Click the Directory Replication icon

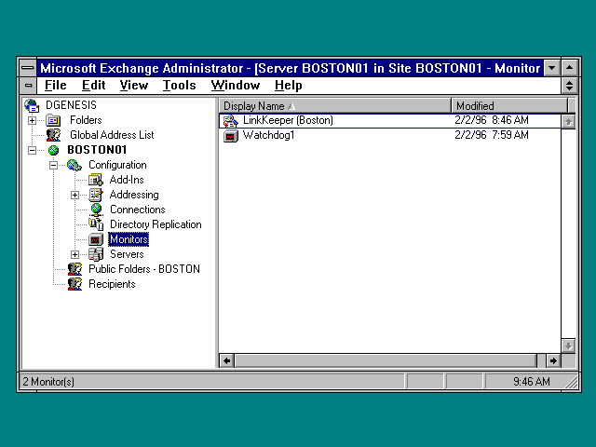click(96, 224)
